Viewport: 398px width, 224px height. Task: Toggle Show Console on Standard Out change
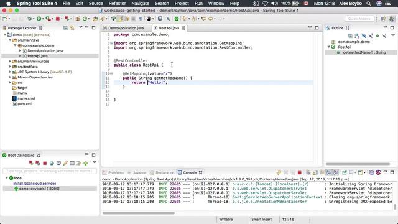(329, 173)
